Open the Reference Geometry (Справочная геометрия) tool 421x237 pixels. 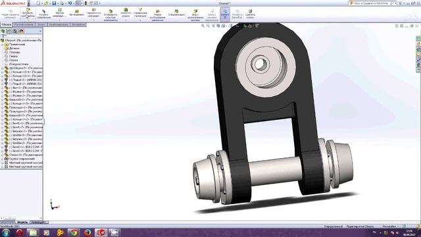click(140, 13)
